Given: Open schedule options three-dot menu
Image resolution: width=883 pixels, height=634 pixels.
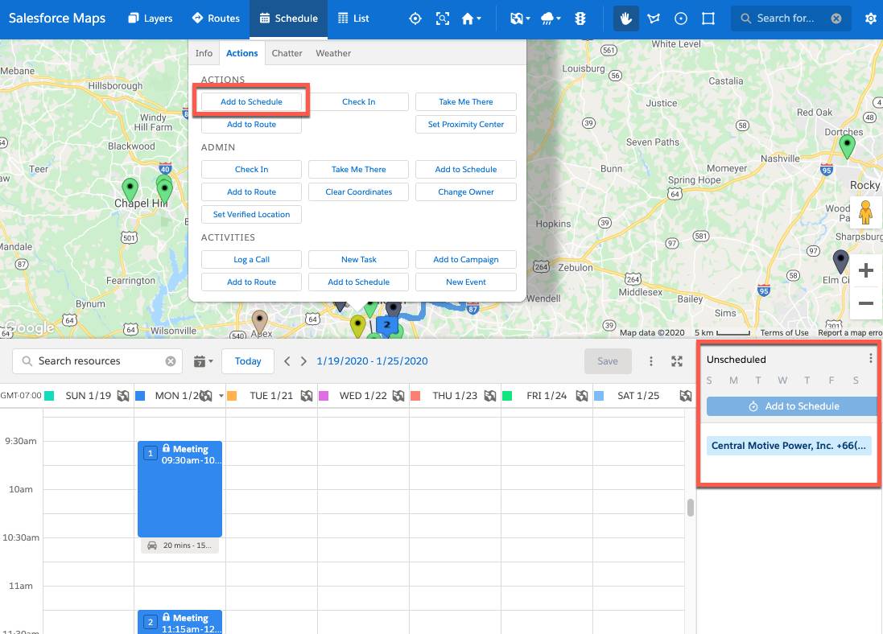Looking at the screenshot, I should coord(651,361).
